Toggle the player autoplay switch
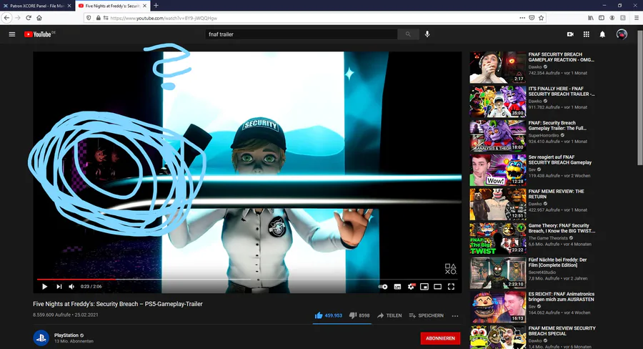The width and height of the screenshot is (643, 349). tap(383, 287)
